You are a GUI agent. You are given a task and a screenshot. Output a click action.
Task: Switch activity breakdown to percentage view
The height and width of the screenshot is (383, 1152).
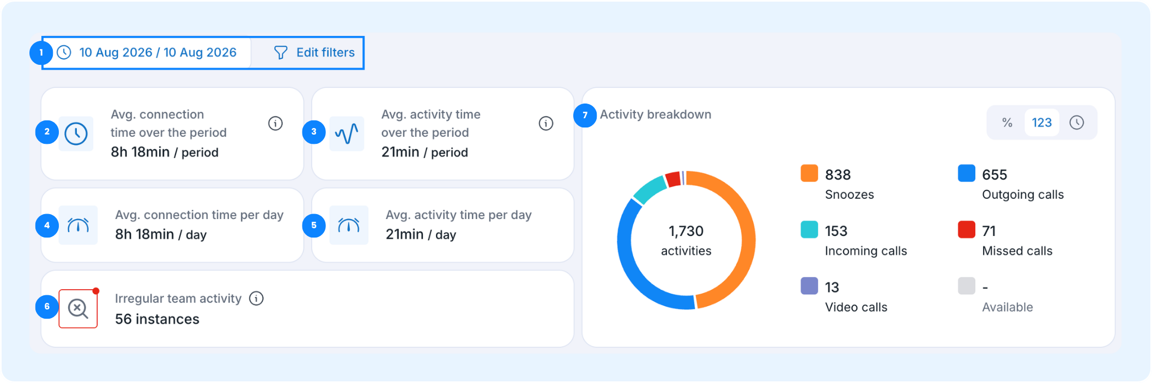[x=1007, y=123]
